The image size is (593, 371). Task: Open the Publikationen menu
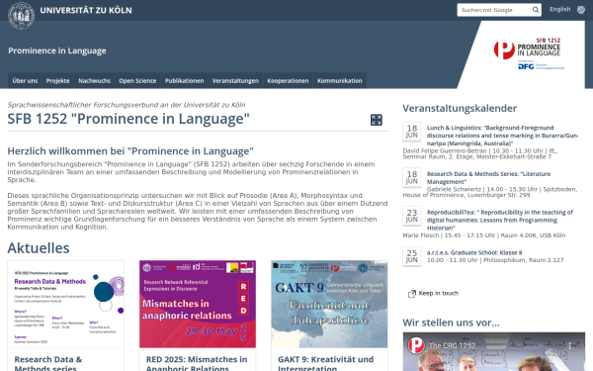[x=184, y=81]
